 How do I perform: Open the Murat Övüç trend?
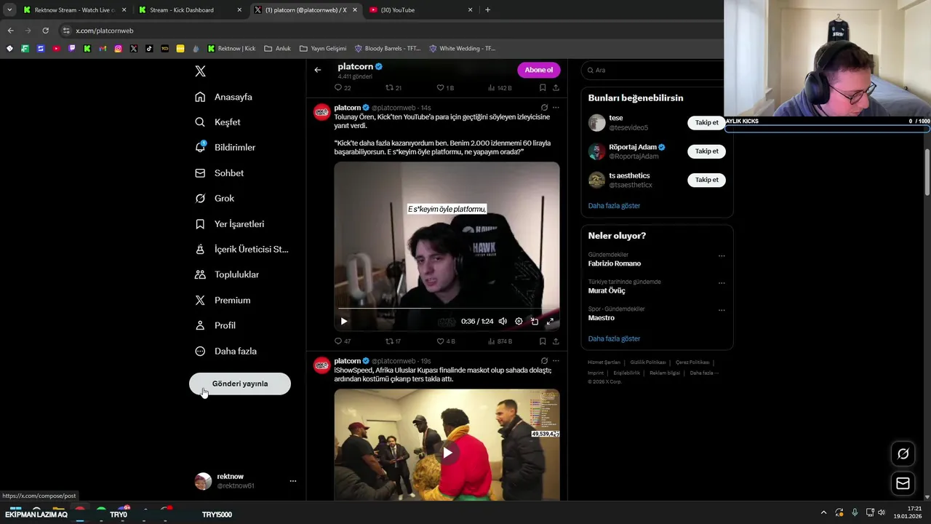click(607, 290)
